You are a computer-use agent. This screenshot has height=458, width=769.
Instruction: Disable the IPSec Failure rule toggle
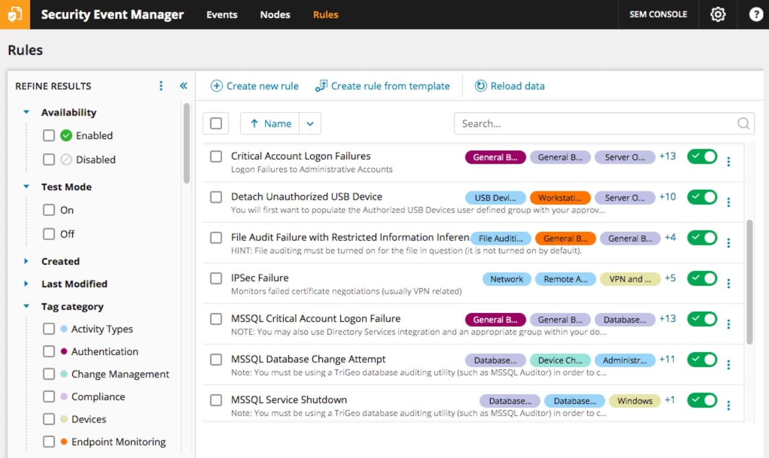(702, 279)
